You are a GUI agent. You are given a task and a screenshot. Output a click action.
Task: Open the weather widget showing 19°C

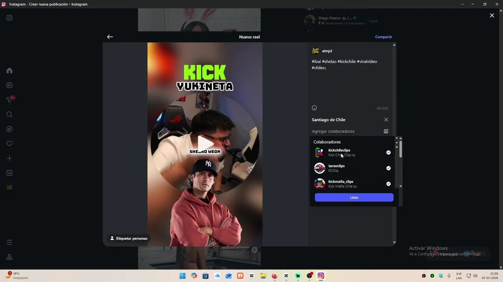[x=17, y=275]
